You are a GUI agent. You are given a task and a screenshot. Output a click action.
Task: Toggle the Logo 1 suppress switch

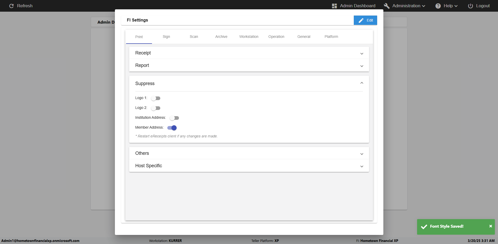[x=156, y=98]
